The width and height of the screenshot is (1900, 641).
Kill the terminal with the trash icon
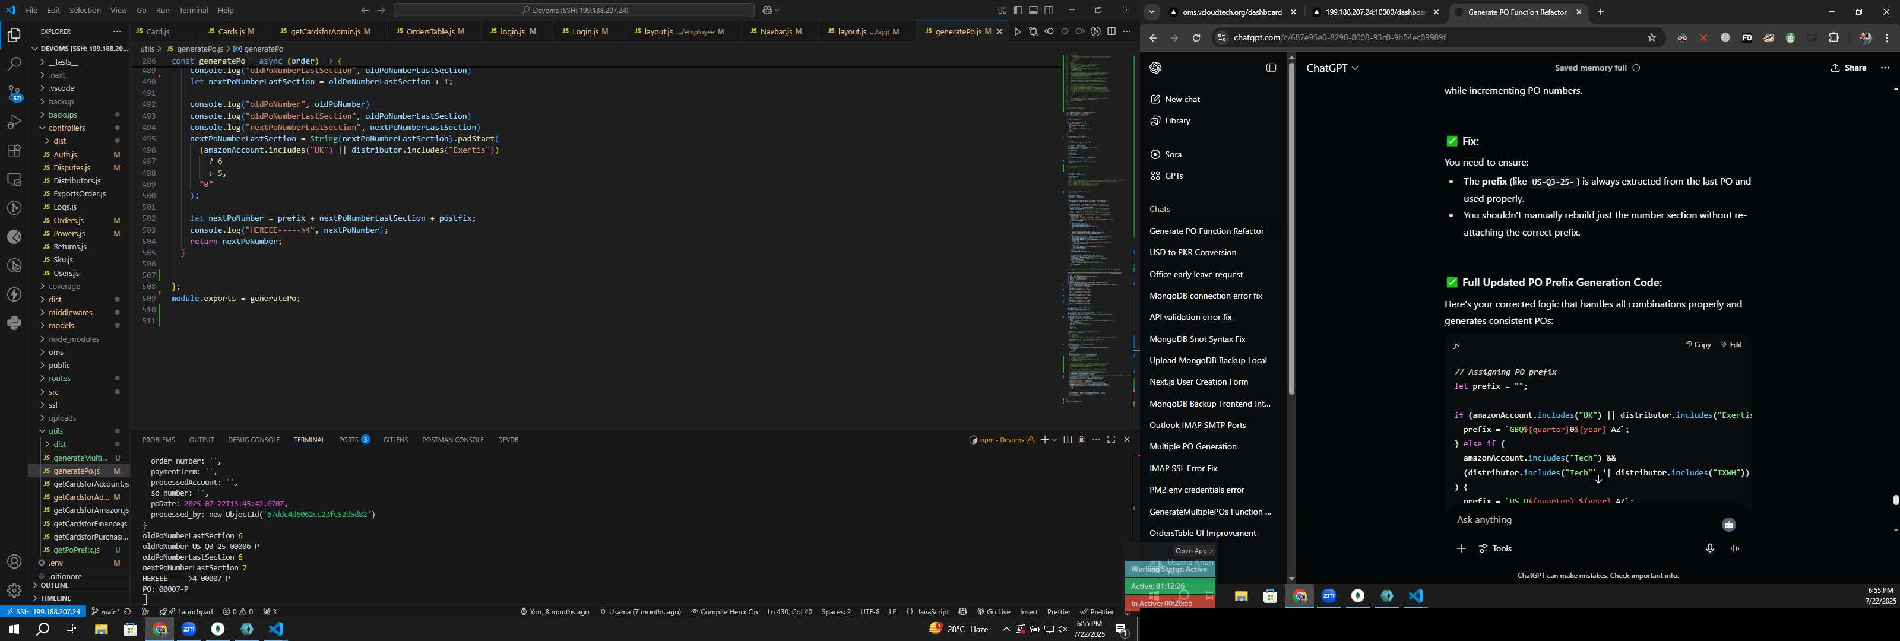[x=1081, y=440]
